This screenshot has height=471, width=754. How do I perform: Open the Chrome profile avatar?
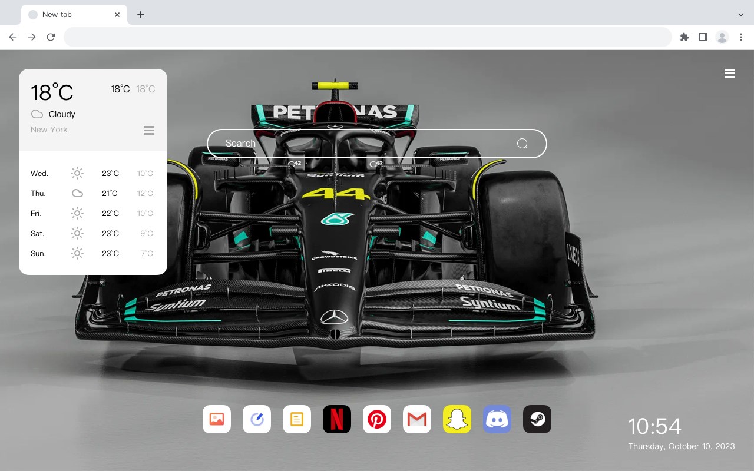pyautogui.click(x=722, y=37)
